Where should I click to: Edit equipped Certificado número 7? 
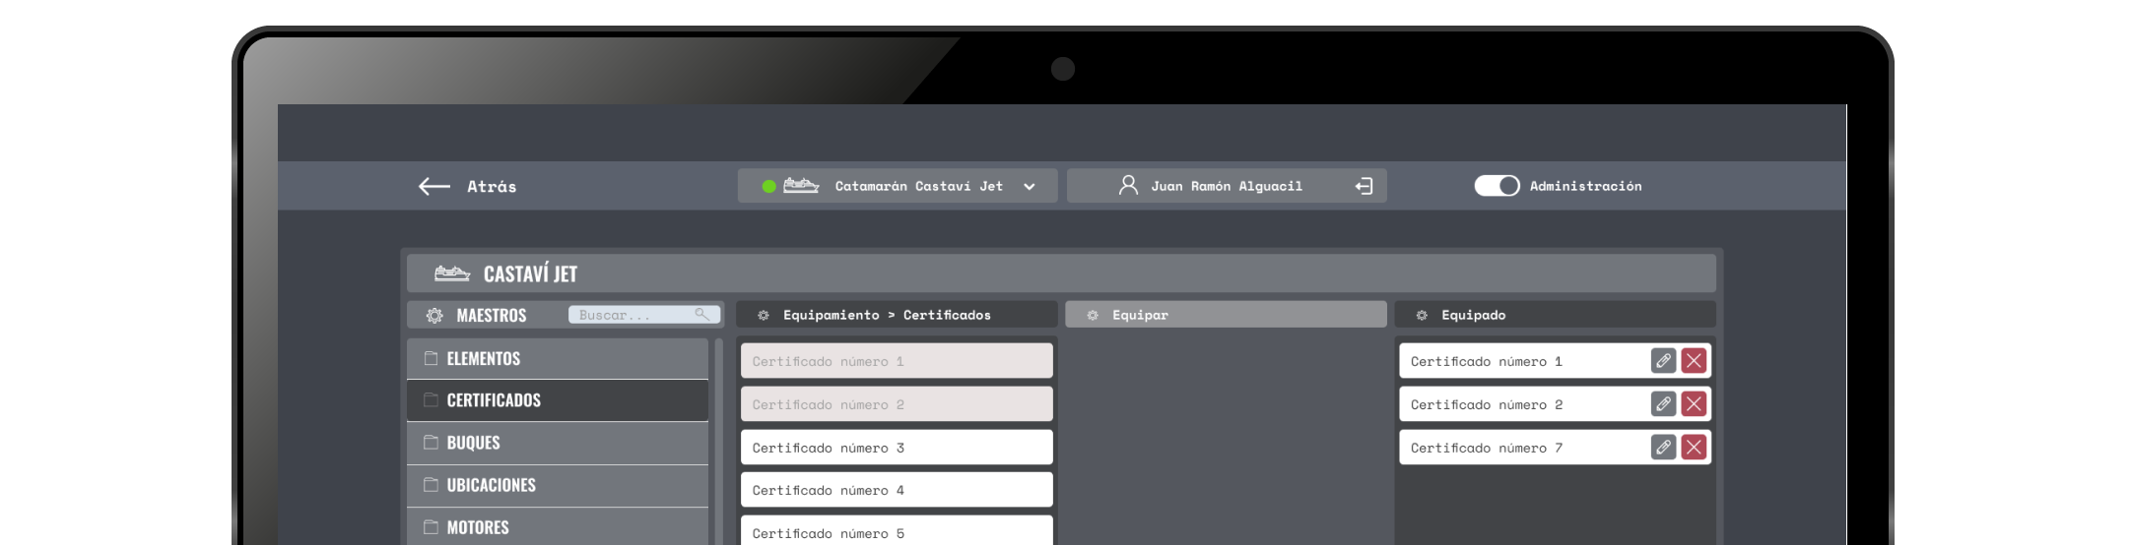1663,448
